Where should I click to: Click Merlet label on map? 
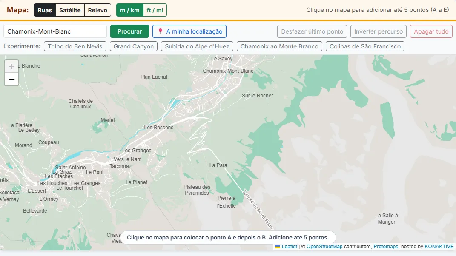(108, 120)
